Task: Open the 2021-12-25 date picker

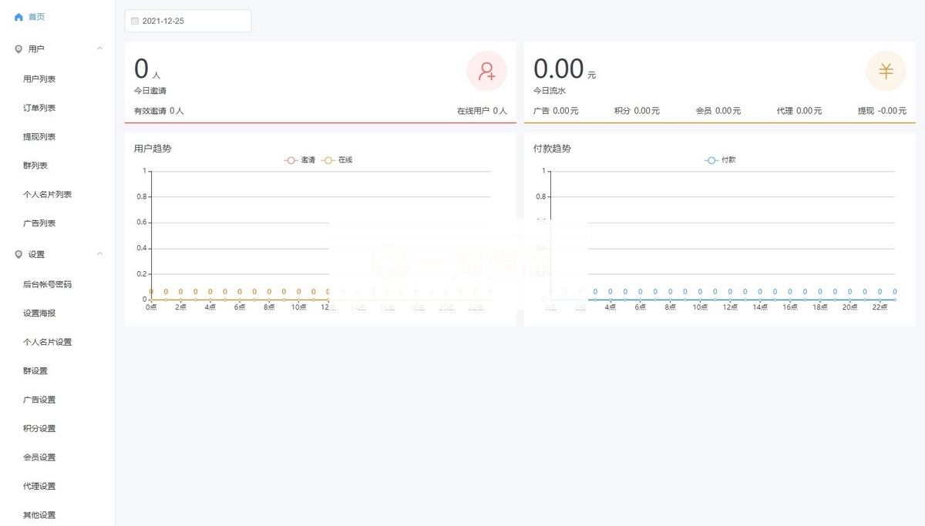Action: 188,22
